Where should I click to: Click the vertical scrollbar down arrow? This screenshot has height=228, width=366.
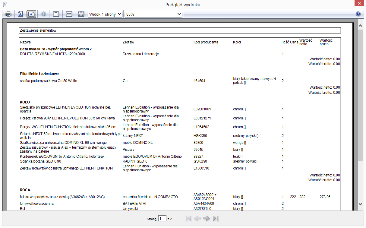(360, 204)
